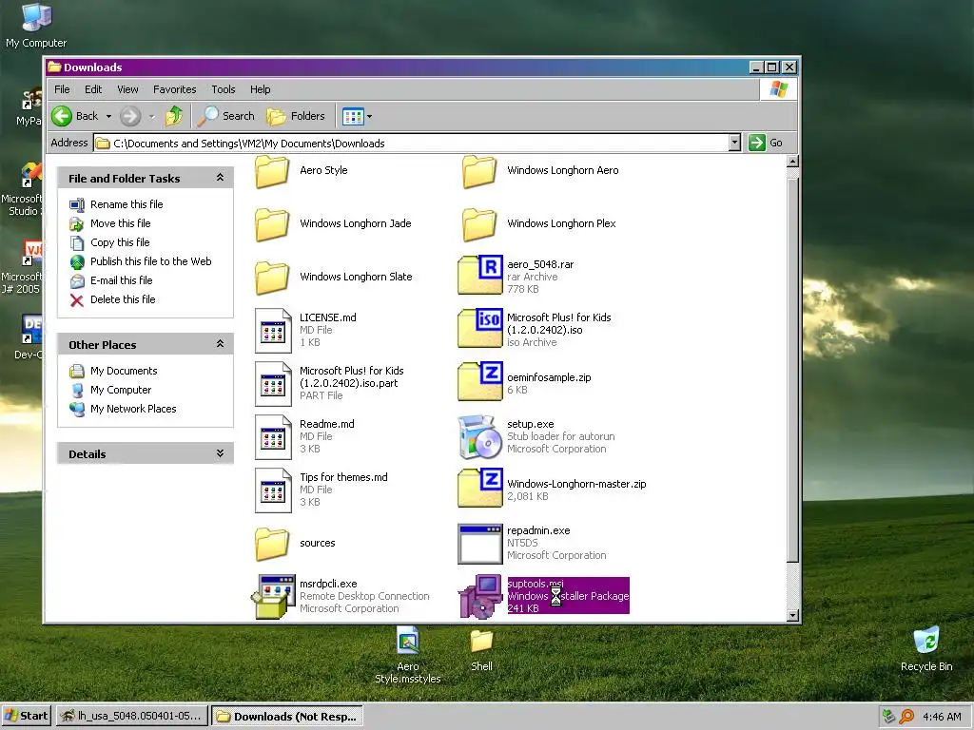Select the msrdpcli.exe installer icon
974x730 pixels.
point(273,597)
